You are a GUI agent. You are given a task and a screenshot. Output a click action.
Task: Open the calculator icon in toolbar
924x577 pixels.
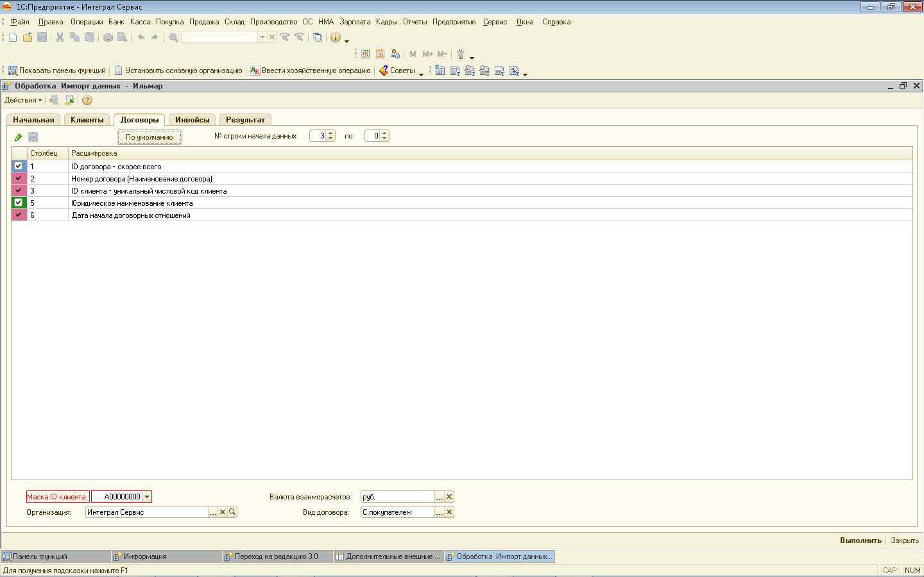366,54
